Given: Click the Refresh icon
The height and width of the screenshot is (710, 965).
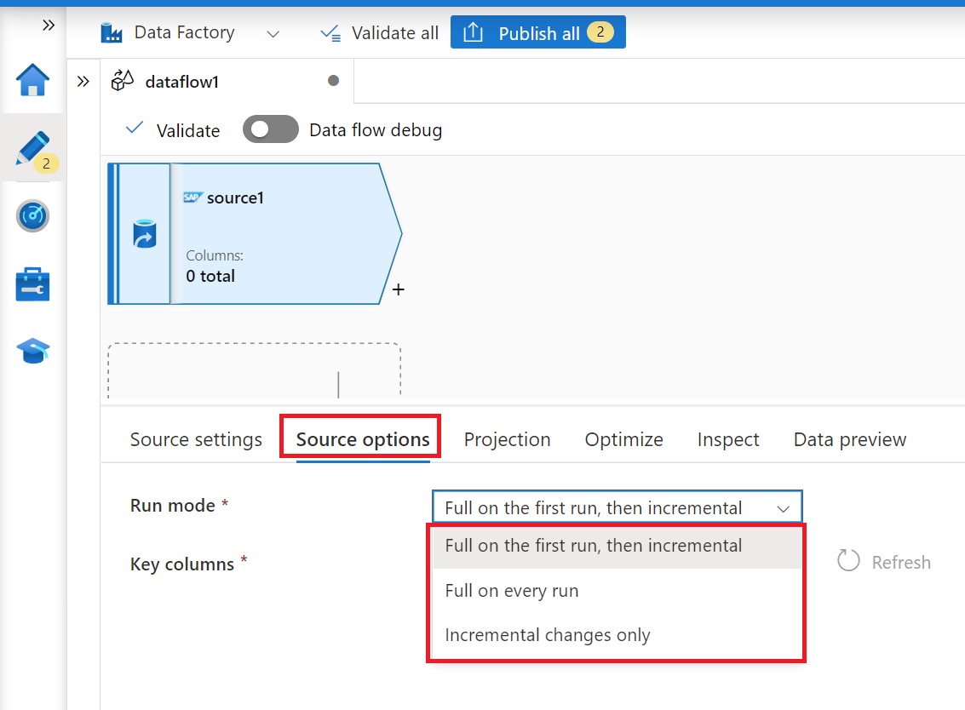Looking at the screenshot, I should click(x=848, y=560).
